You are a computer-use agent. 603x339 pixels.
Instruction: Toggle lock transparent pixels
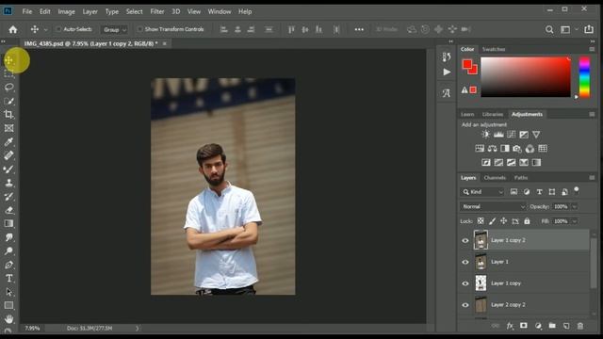481,221
